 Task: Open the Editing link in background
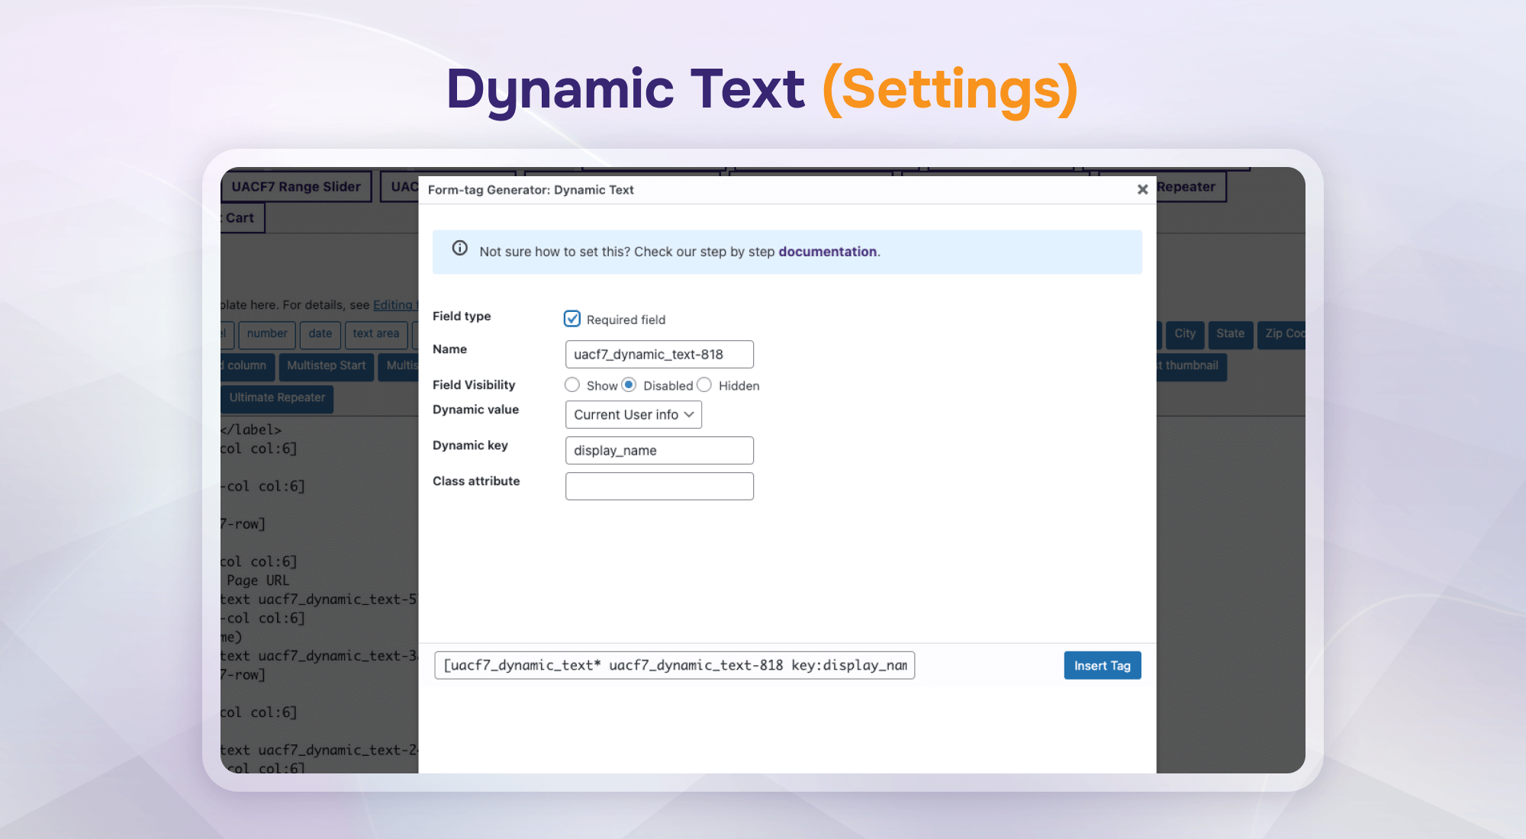tap(395, 305)
